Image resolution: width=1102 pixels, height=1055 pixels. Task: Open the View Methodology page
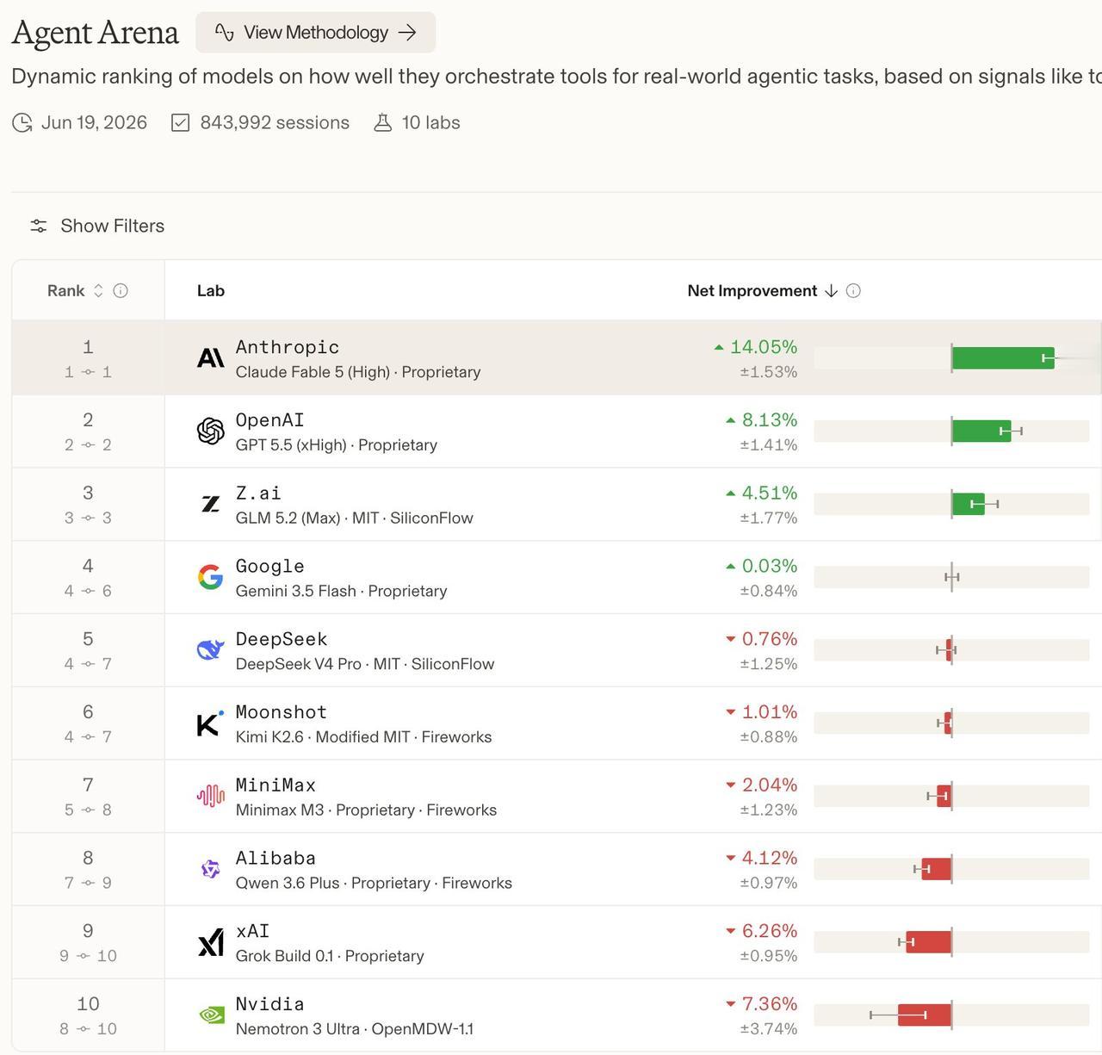click(x=315, y=33)
